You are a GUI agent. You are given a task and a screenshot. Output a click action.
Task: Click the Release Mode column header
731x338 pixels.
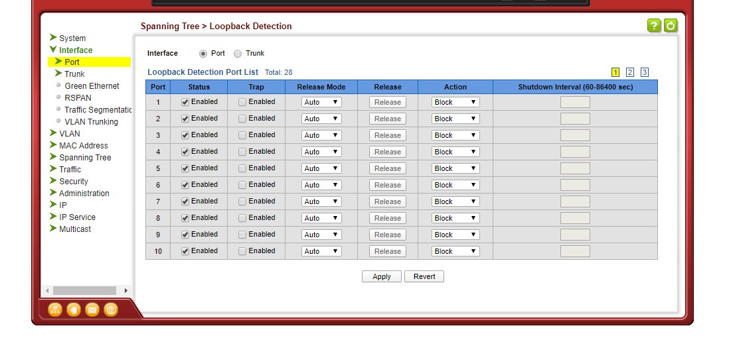(321, 87)
